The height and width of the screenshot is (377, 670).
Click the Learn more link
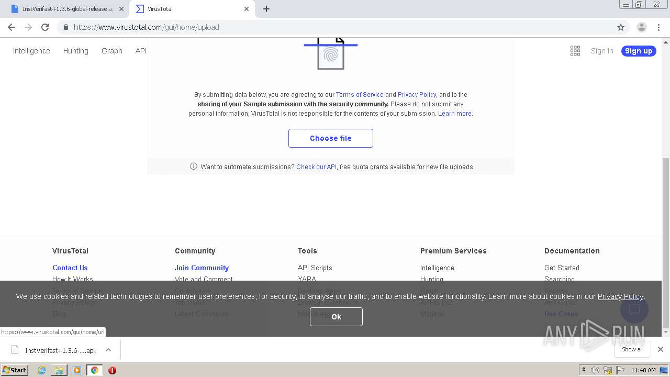455,114
